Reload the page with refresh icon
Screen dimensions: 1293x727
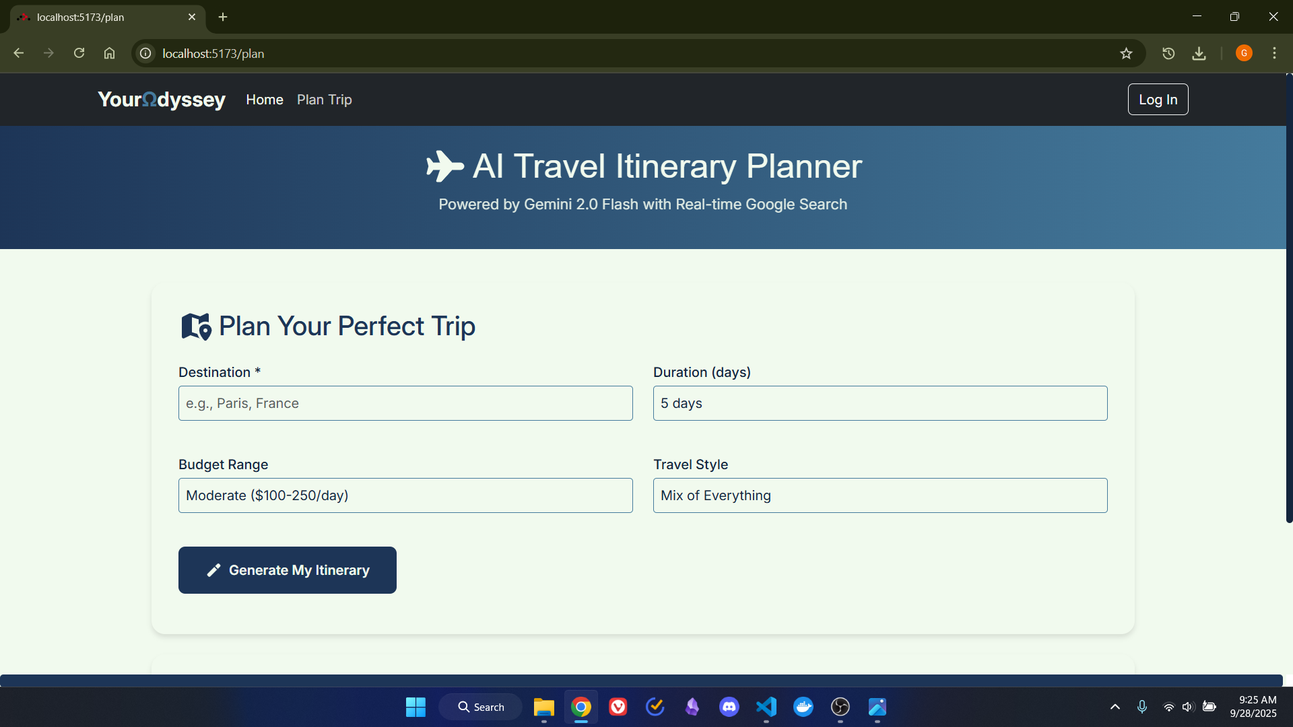pyautogui.click(x=79, y=53)
